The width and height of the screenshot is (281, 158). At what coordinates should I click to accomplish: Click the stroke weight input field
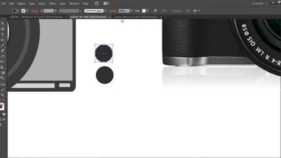(x=49, y=11)
